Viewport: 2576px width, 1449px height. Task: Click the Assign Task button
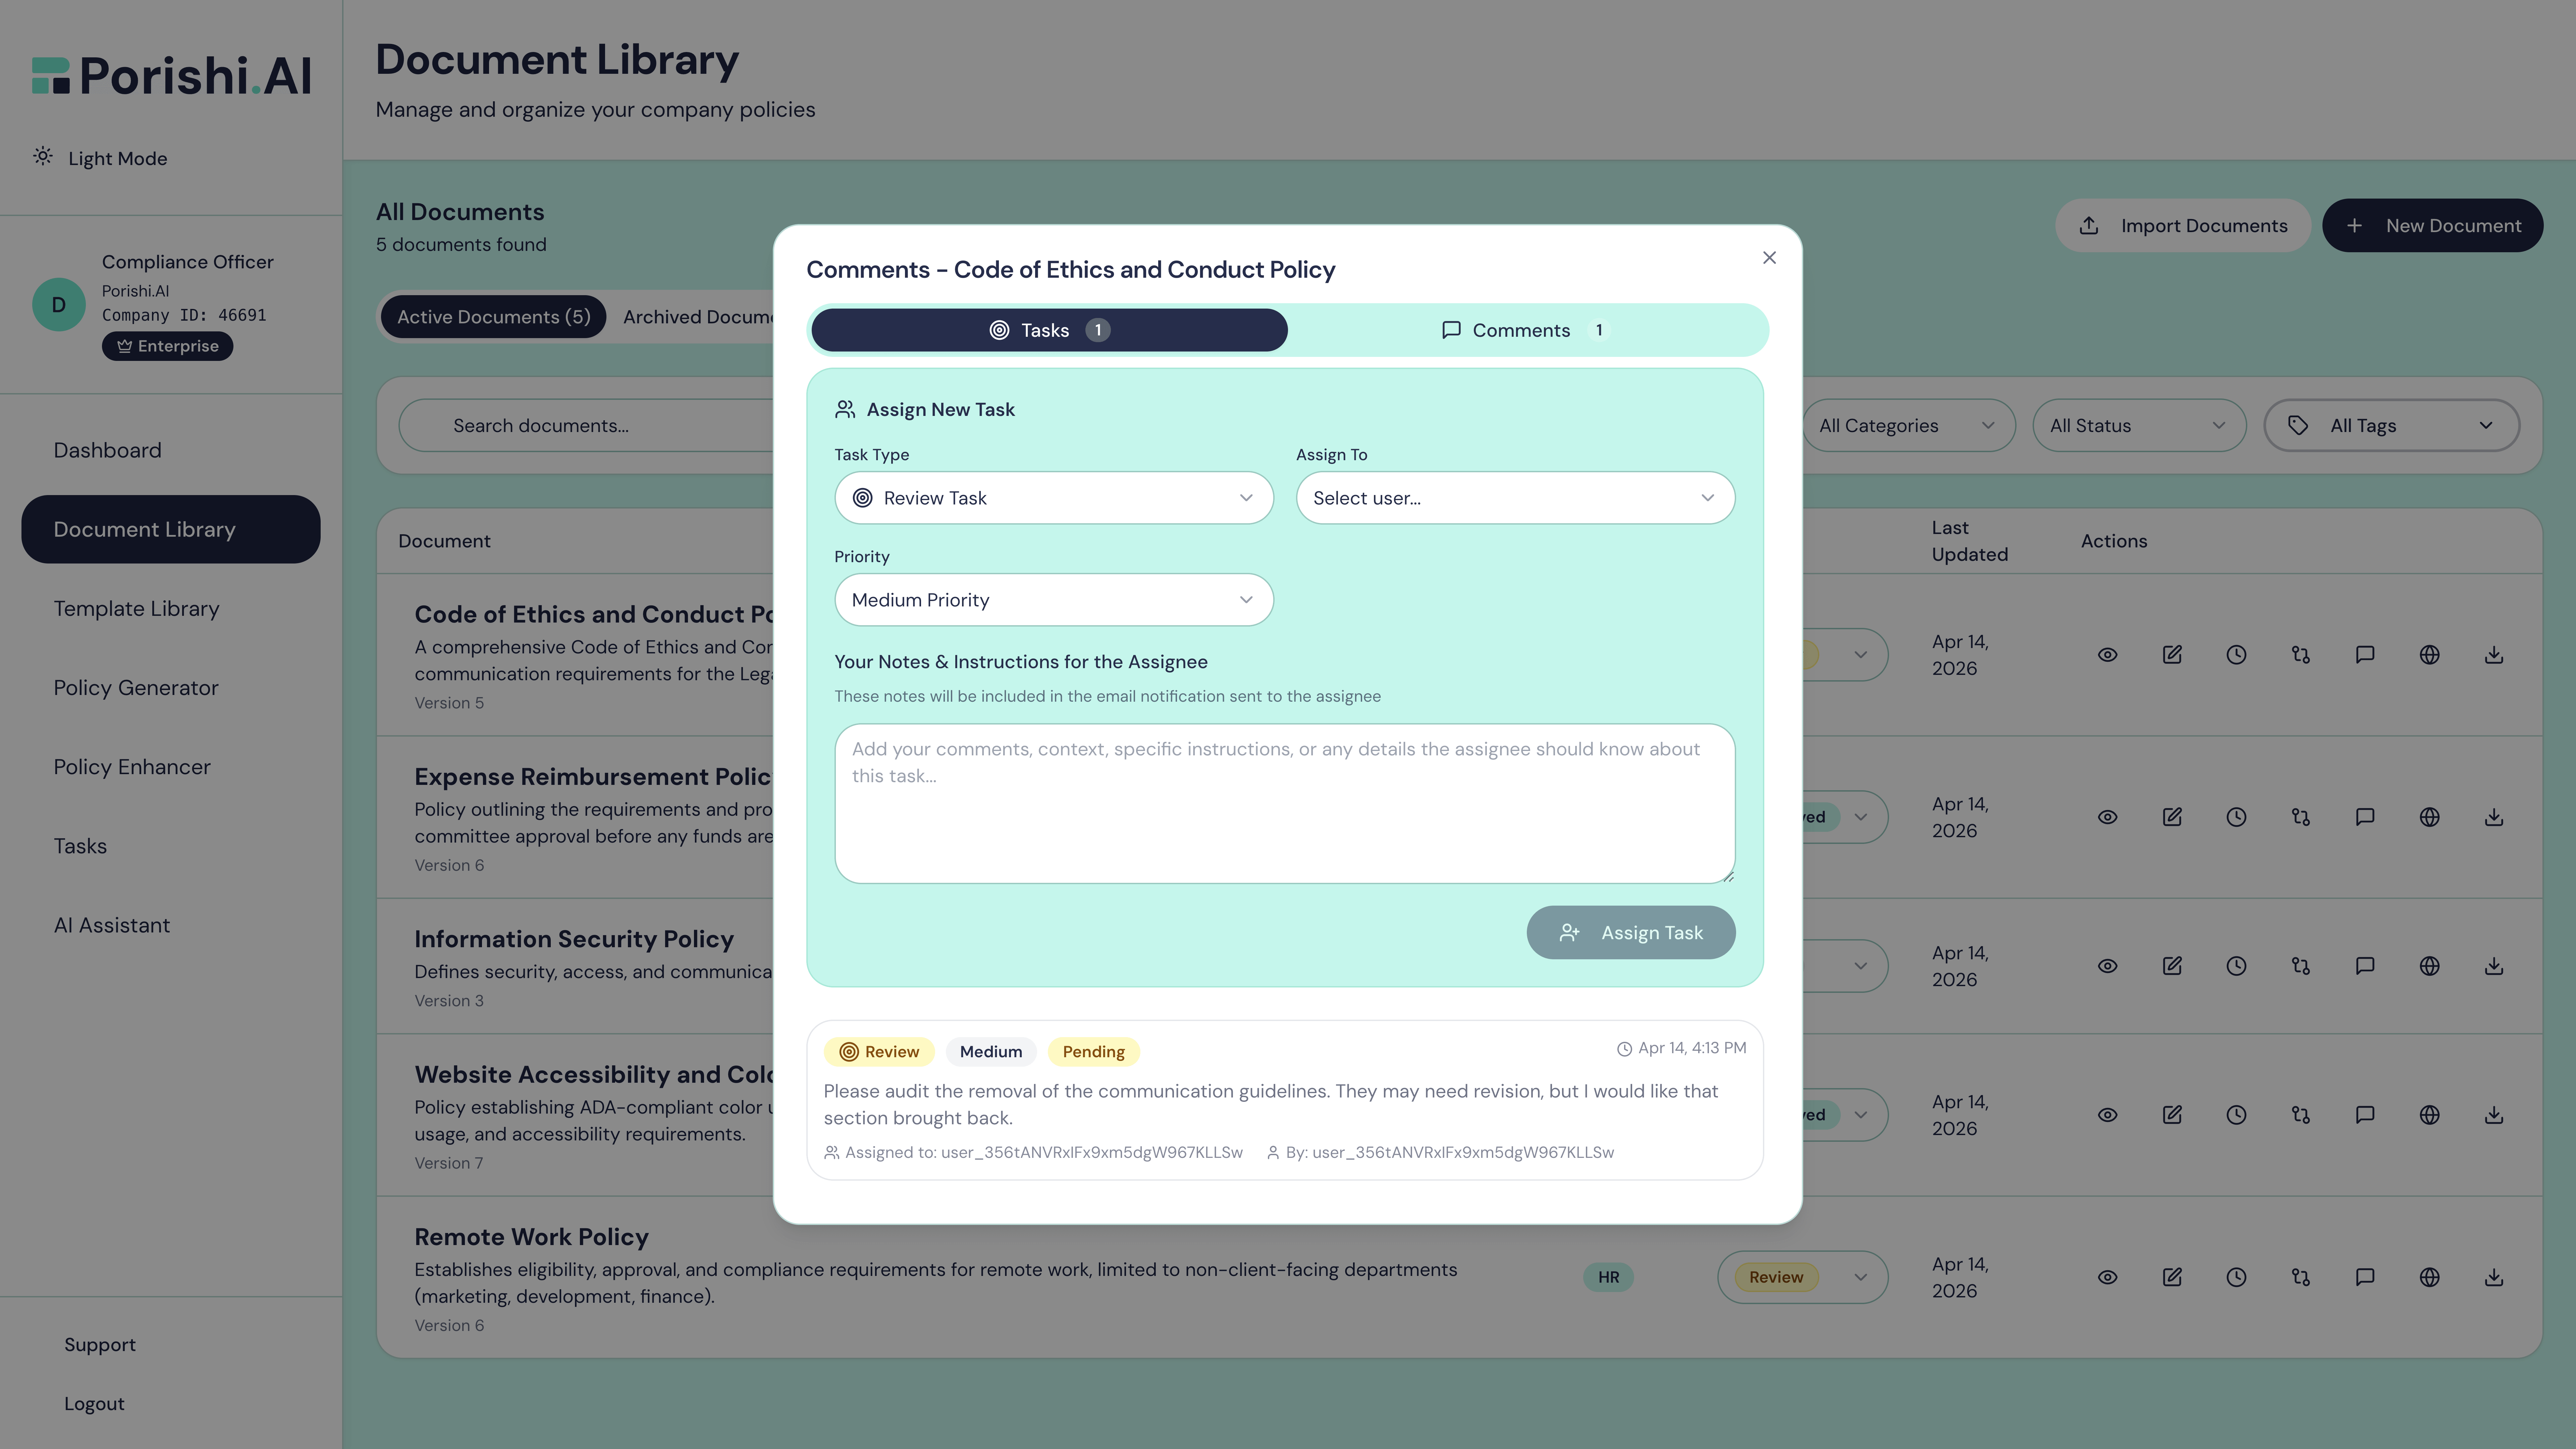1631,932
